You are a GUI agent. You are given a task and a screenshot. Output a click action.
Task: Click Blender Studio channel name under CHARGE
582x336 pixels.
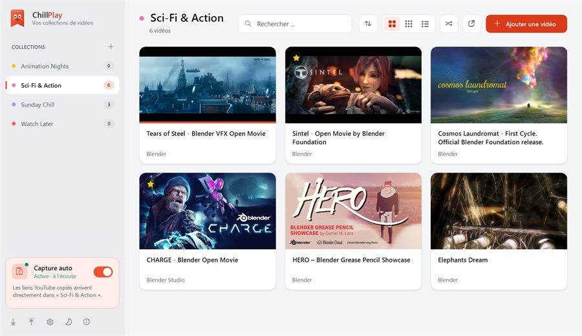click(166, 280)
